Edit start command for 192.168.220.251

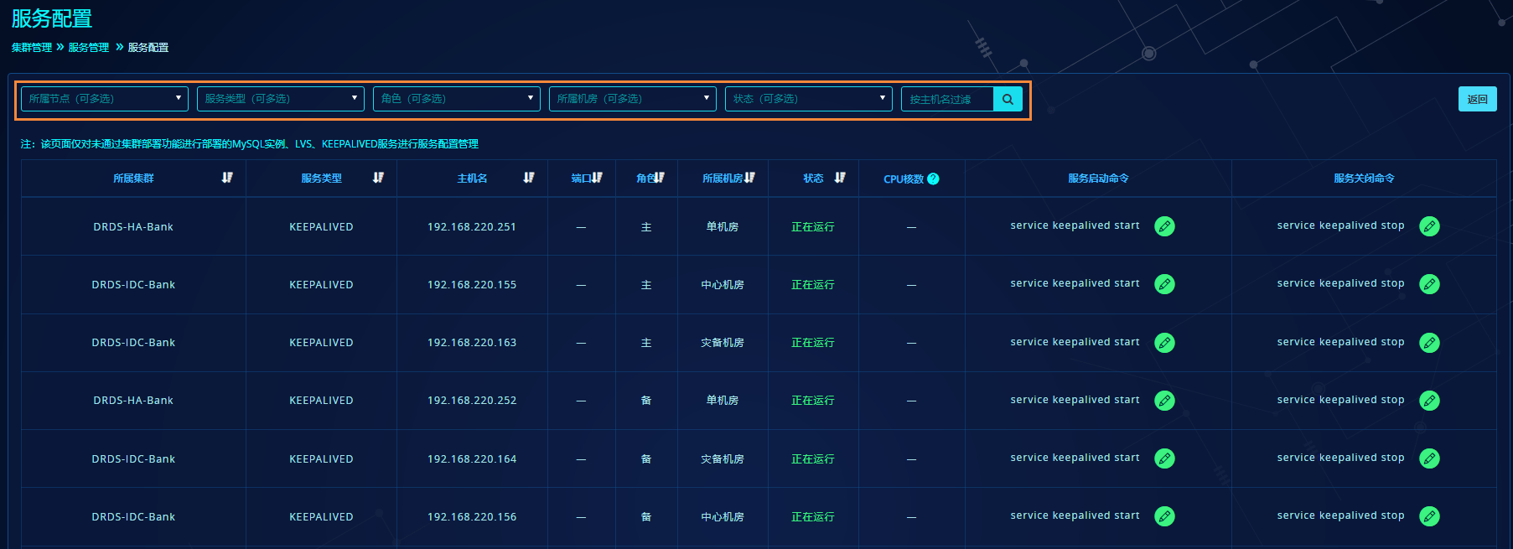[1164, 226]
